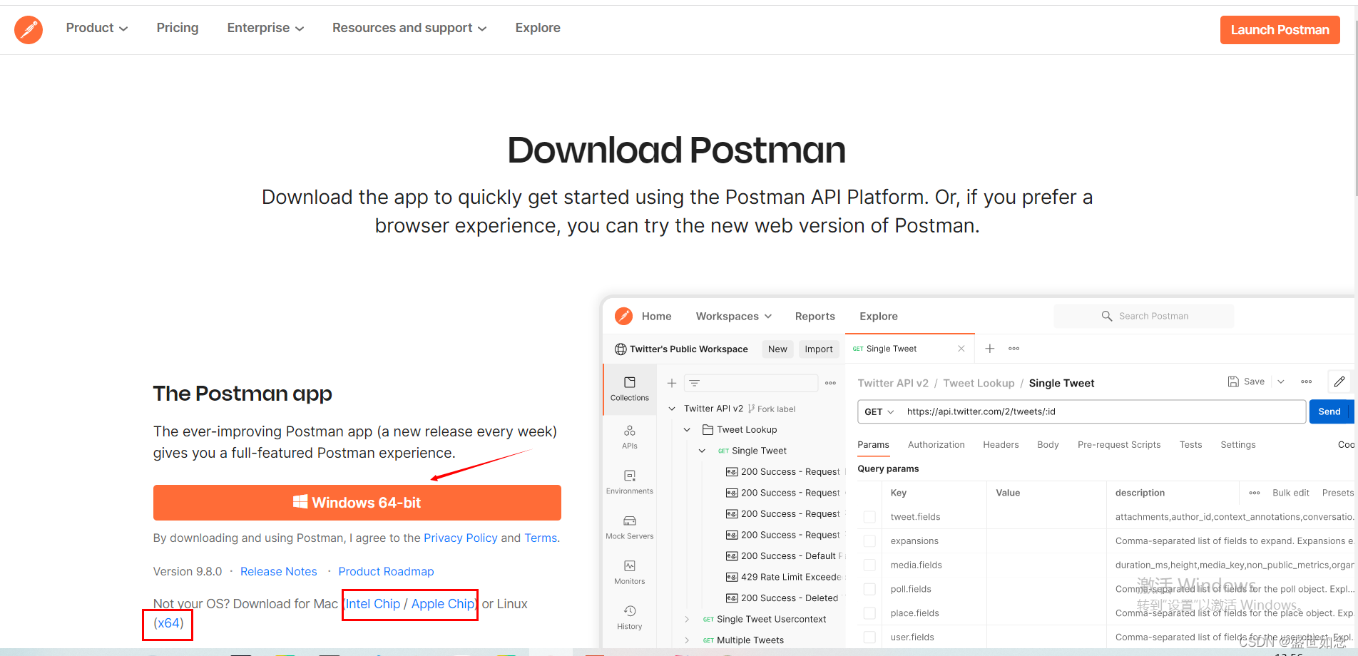
Task: Switch to the Authorization tab
Action: click(x=936, y=444)
